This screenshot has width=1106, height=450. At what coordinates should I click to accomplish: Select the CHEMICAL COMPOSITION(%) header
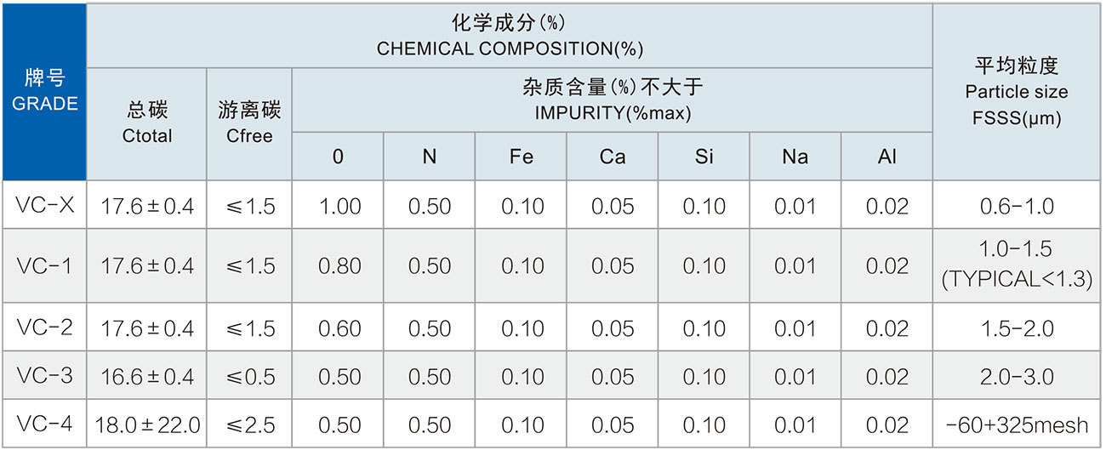coord(510,37)
